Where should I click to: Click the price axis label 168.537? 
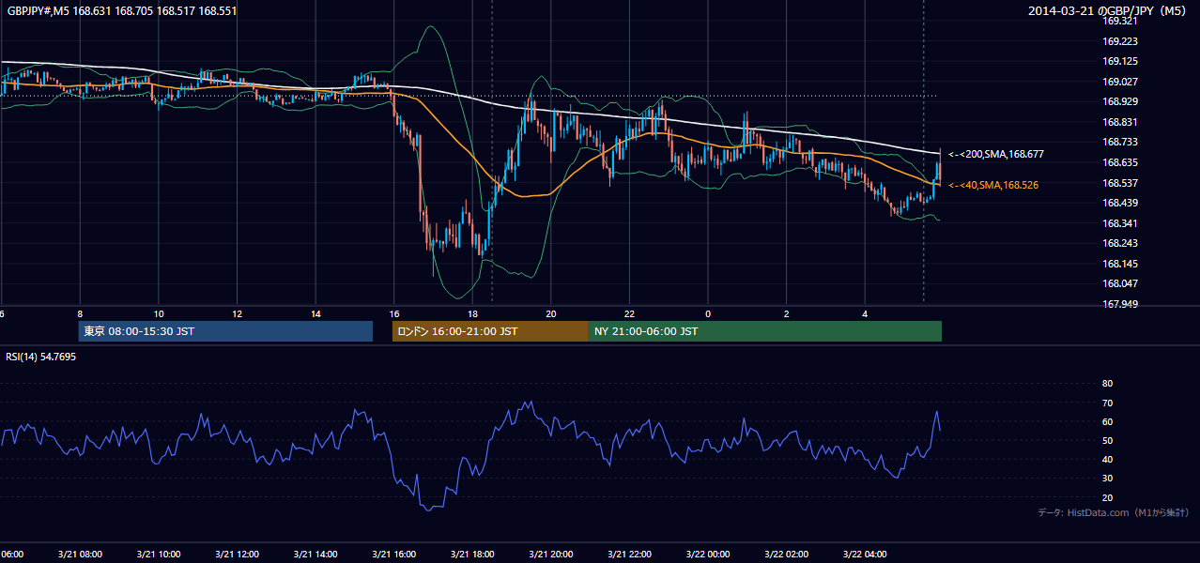[x=1119, y=184]
